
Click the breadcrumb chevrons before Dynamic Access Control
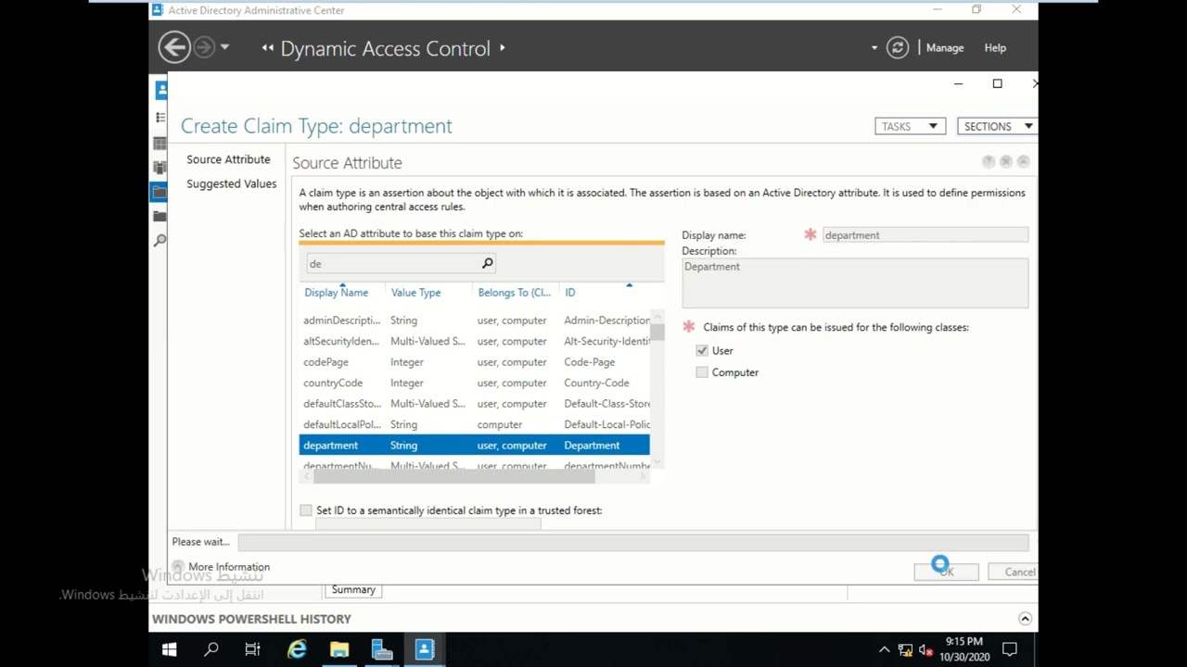click(268, 48)
